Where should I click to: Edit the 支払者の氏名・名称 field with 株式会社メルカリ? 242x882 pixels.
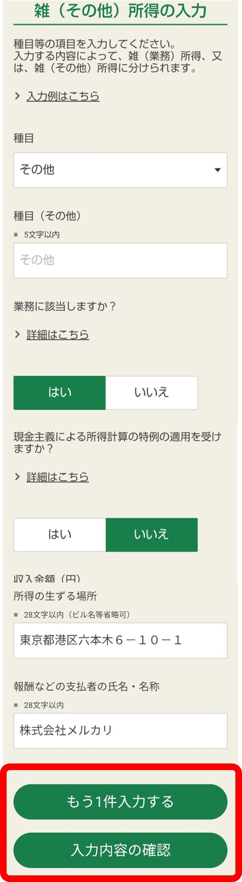(x=120, y=731)
